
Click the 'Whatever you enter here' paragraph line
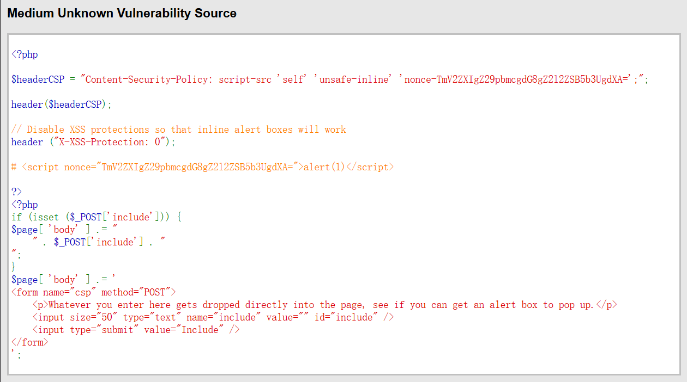(324, 305)
